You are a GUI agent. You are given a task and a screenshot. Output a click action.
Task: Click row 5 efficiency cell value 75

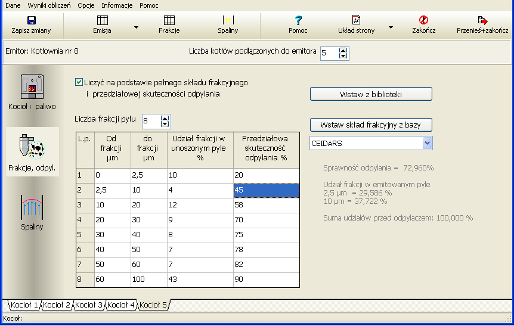[x=266, y=235]
